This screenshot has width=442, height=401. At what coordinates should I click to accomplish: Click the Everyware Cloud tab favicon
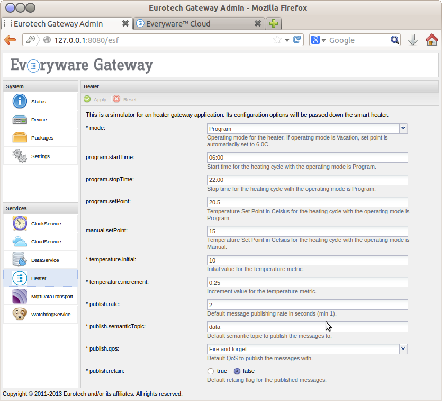140,23
